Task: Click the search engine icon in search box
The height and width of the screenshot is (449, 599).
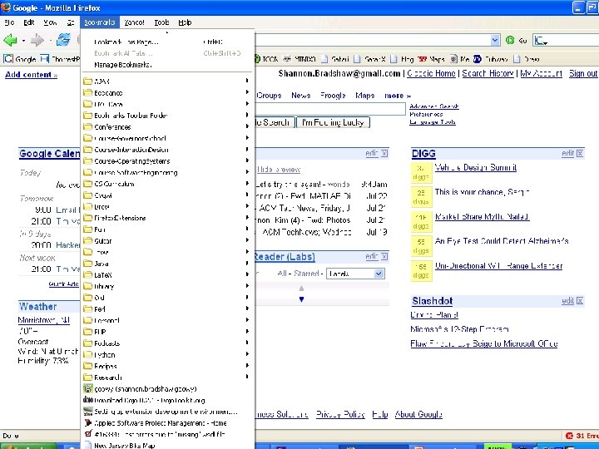Action: pyautogui.click(x=540, y=41)
